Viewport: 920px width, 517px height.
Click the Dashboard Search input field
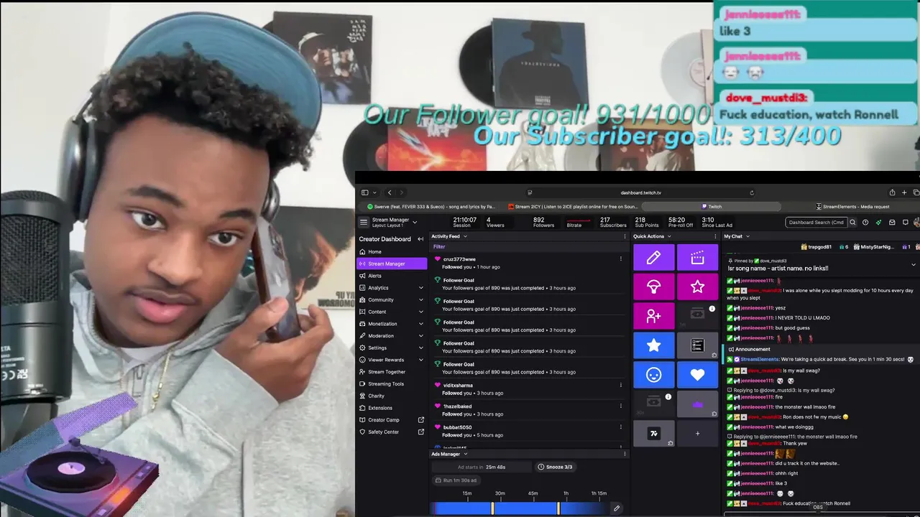tap(816, 223)
